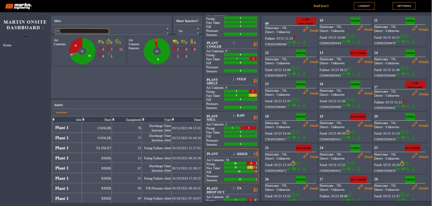Select the FEED SHELF section header
Viewport: 432px width, 206px height.
click(226, 81)
